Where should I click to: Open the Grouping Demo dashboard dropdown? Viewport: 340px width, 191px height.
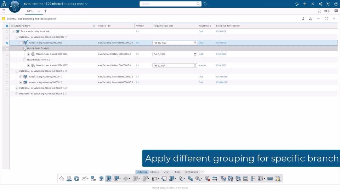[76, 4]
